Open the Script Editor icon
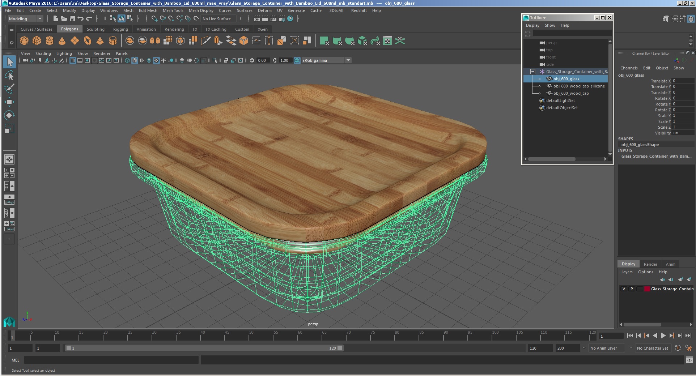Image resolution: width=696 pixels, height=376 pixels. tap(689, 360)
